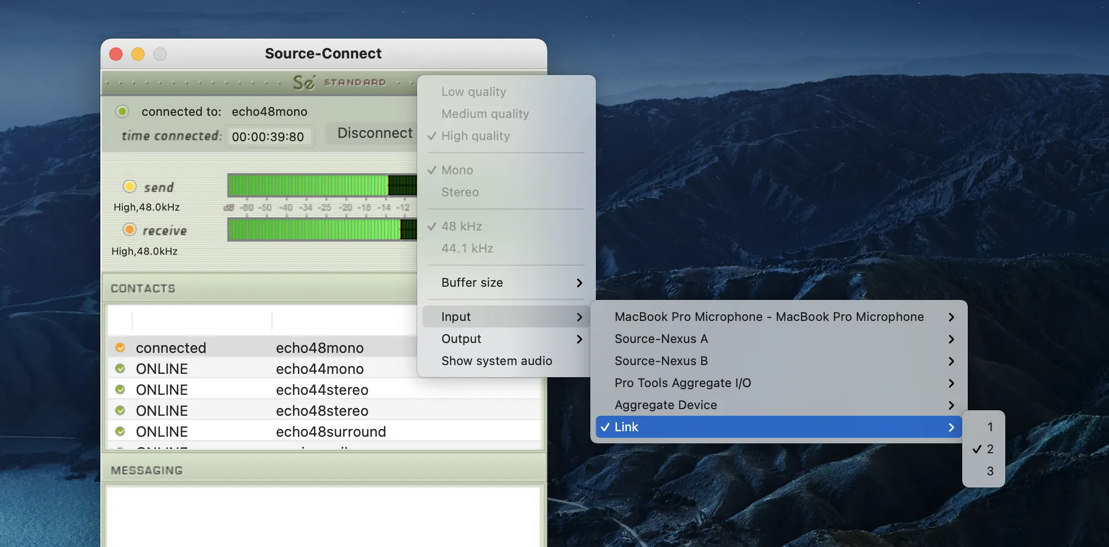1109x547 pixels.
Task: Open the Input submenu
Action: tap(506, 317)
